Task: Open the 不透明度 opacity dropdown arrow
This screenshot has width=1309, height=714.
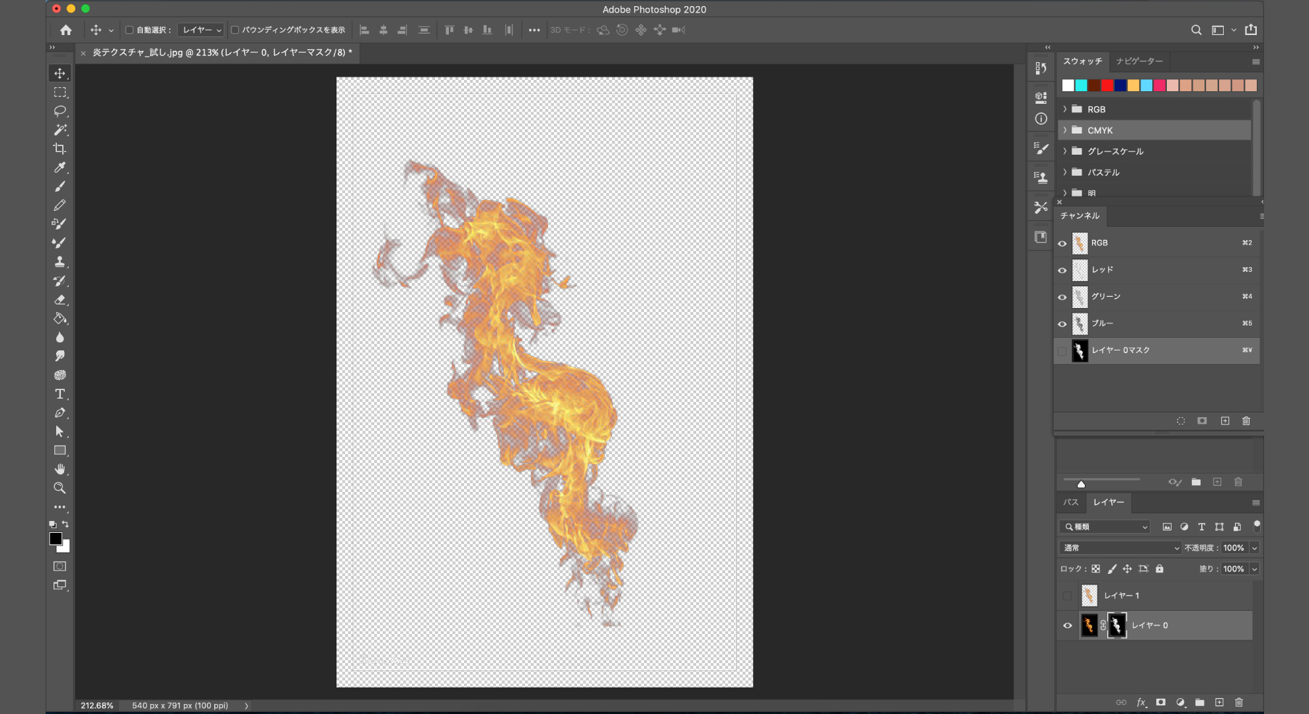Action: pos(1254,547)
